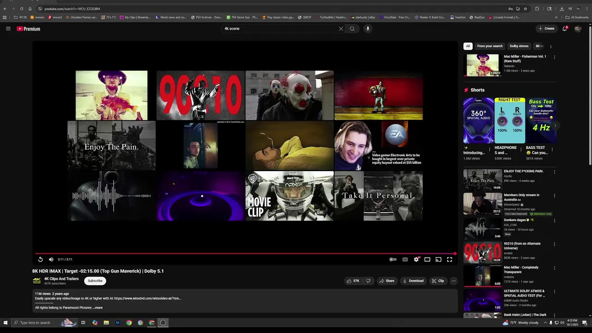Select the Dolby Atmos chip
Image resolution: width=592 pixels, height=333 pixels.
point(519,46)
